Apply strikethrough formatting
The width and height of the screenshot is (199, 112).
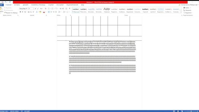29,12
